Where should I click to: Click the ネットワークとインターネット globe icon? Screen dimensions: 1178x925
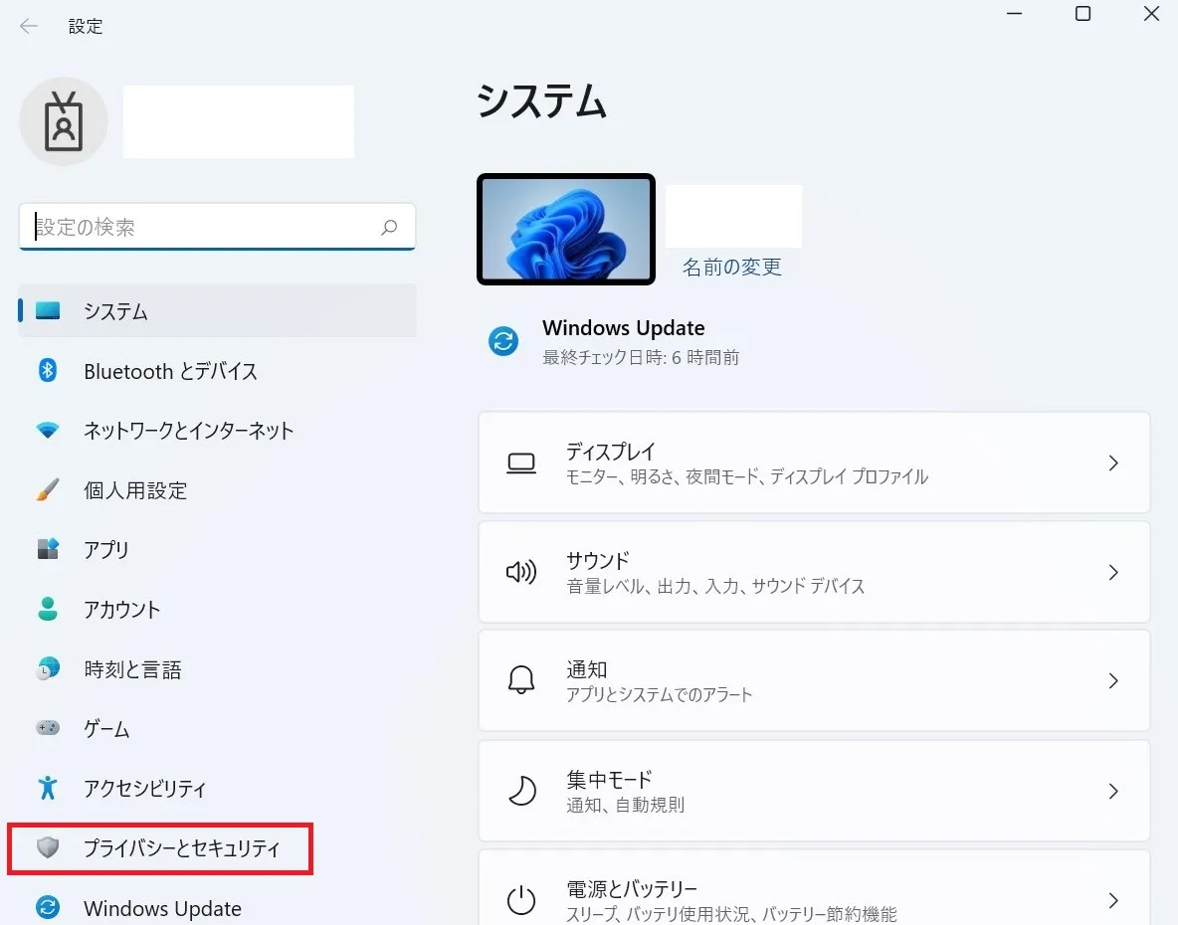pyautogui.click(x=48, y=431)
